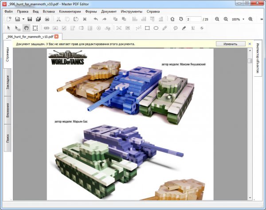The image size is (266, 210).
Task: Open the Поиск side panel
Action: point(8,138)
